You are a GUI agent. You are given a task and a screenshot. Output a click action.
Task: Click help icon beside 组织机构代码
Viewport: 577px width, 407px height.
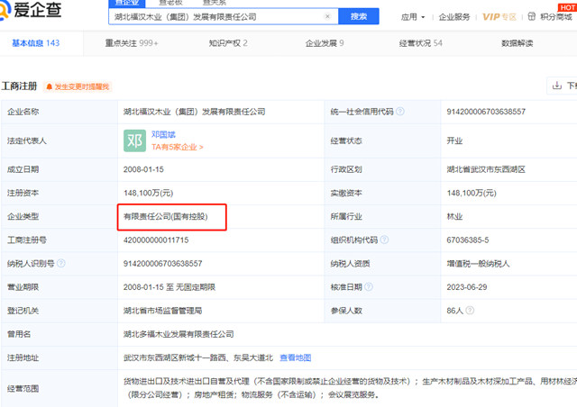pos(384,240)
